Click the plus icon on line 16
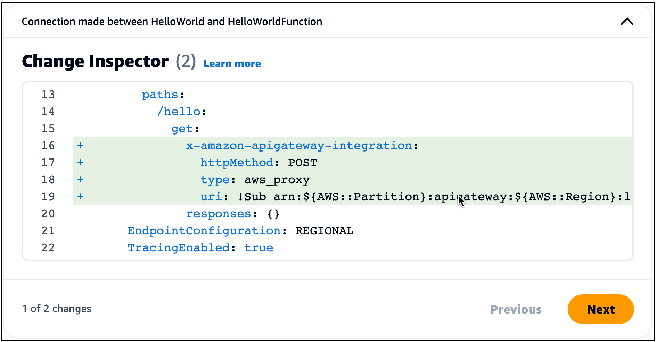 [80, 146]
